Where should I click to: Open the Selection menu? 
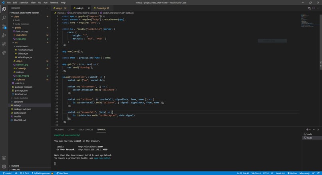(x=24, y=3)
